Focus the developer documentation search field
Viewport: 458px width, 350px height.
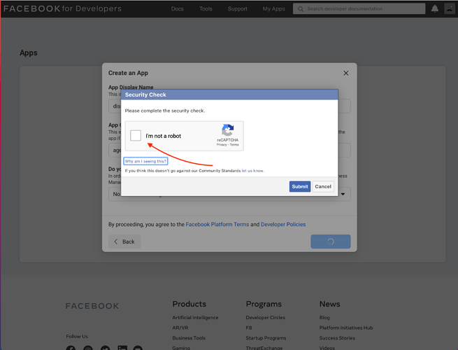(359, 9)
